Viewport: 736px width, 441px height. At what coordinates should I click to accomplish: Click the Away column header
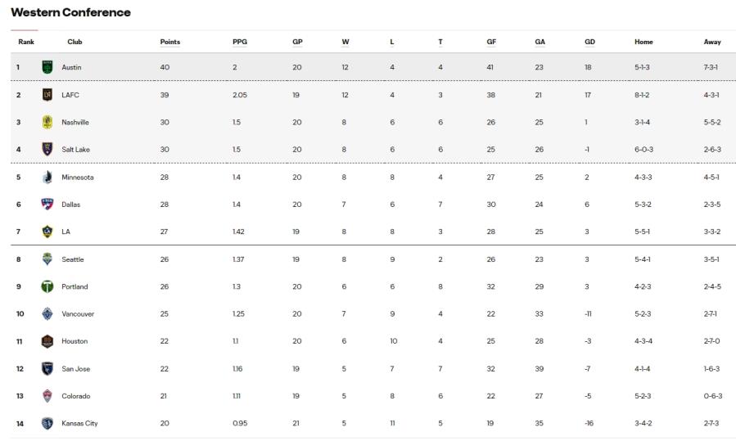[x=712, y=42]
